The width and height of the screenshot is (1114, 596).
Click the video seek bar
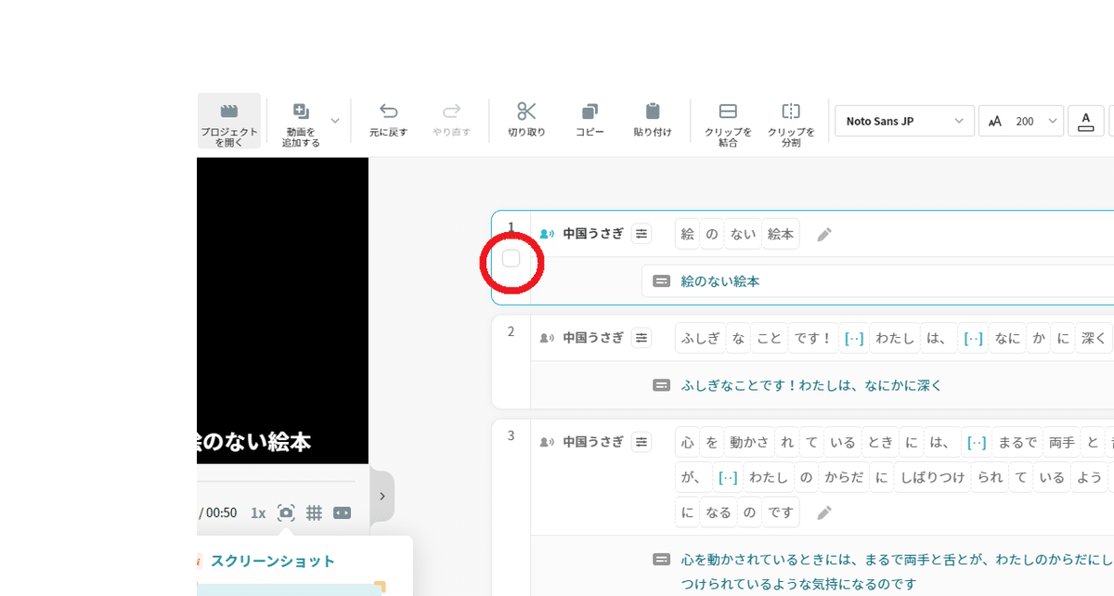pyautogui.click(x=276, y=481)
